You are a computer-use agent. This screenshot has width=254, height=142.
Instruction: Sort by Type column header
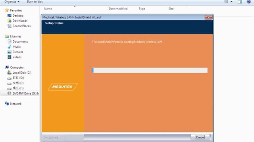[142, 9]
